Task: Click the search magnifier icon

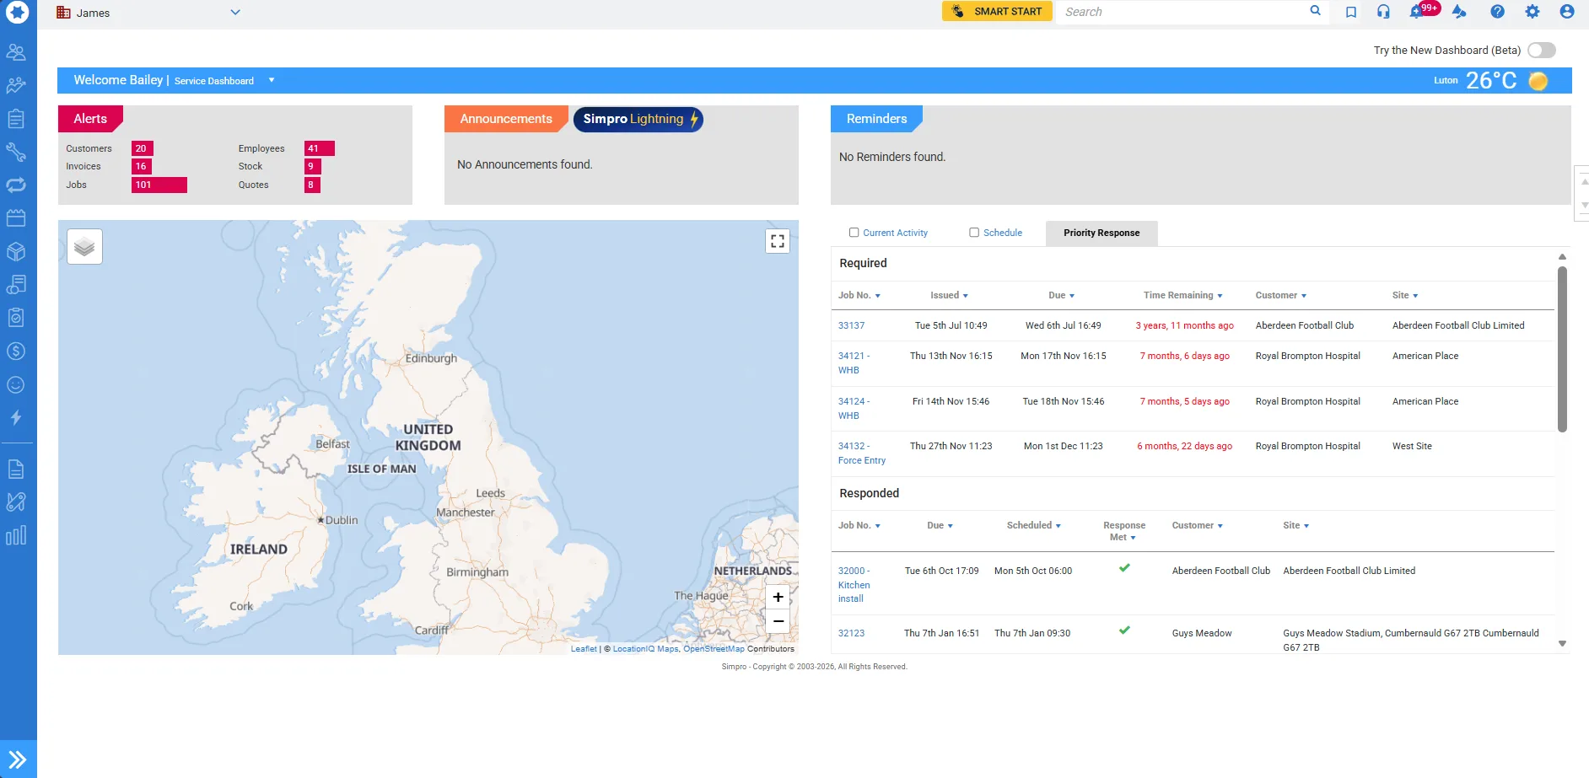Action: [1315, 11]
